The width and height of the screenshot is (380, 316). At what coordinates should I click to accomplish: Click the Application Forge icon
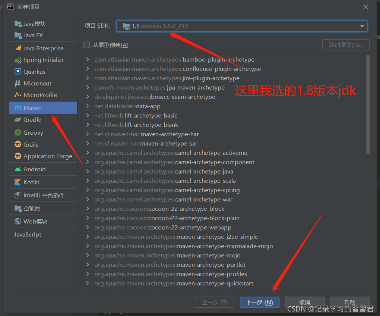tap(18, 156)
